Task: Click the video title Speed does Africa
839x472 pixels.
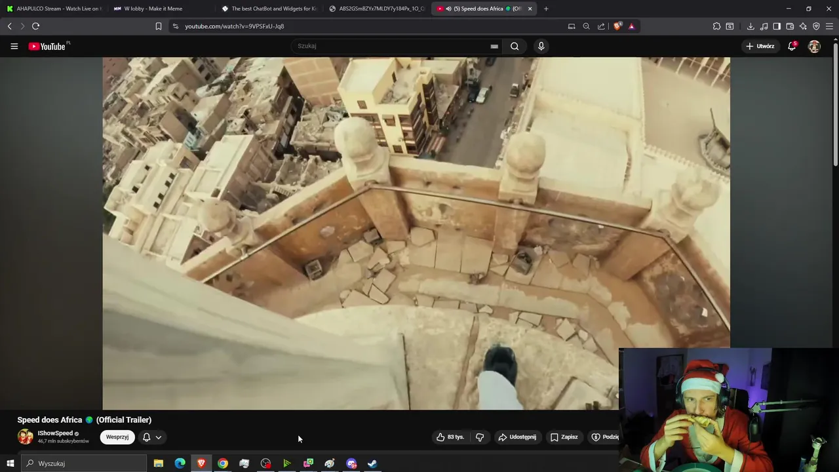Action: (85, 420)
